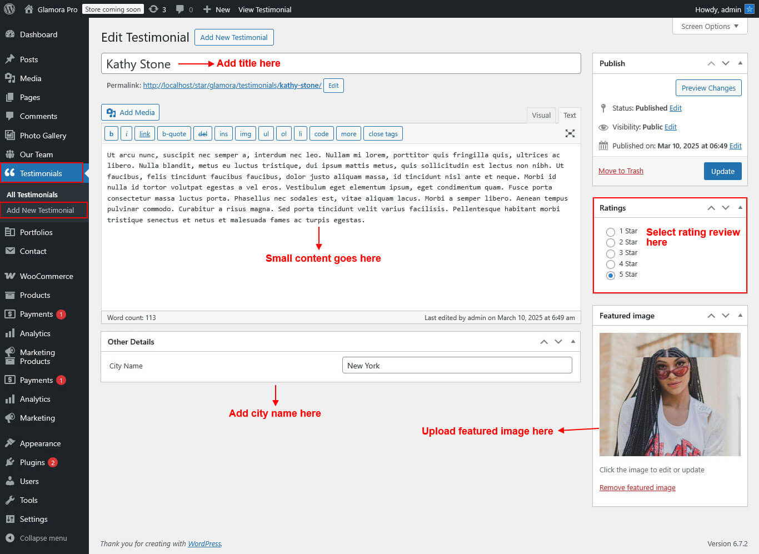Move Publish panel down arrow
The height and width of the screenshot is (554, 759).
pyautogui.click(x=726, y=63)
